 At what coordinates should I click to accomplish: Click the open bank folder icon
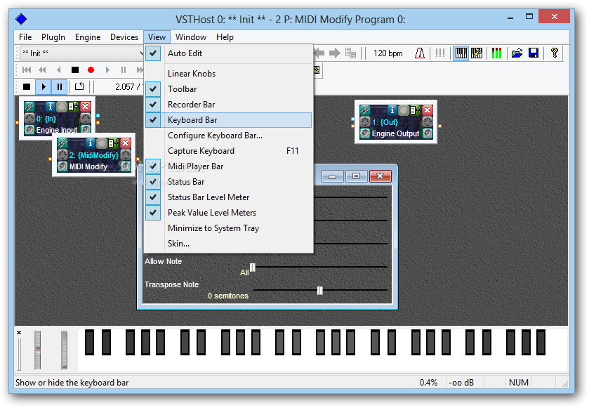click(517, 53)
